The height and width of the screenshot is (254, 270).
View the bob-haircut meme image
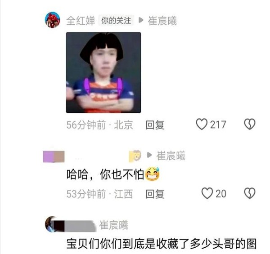103,72
